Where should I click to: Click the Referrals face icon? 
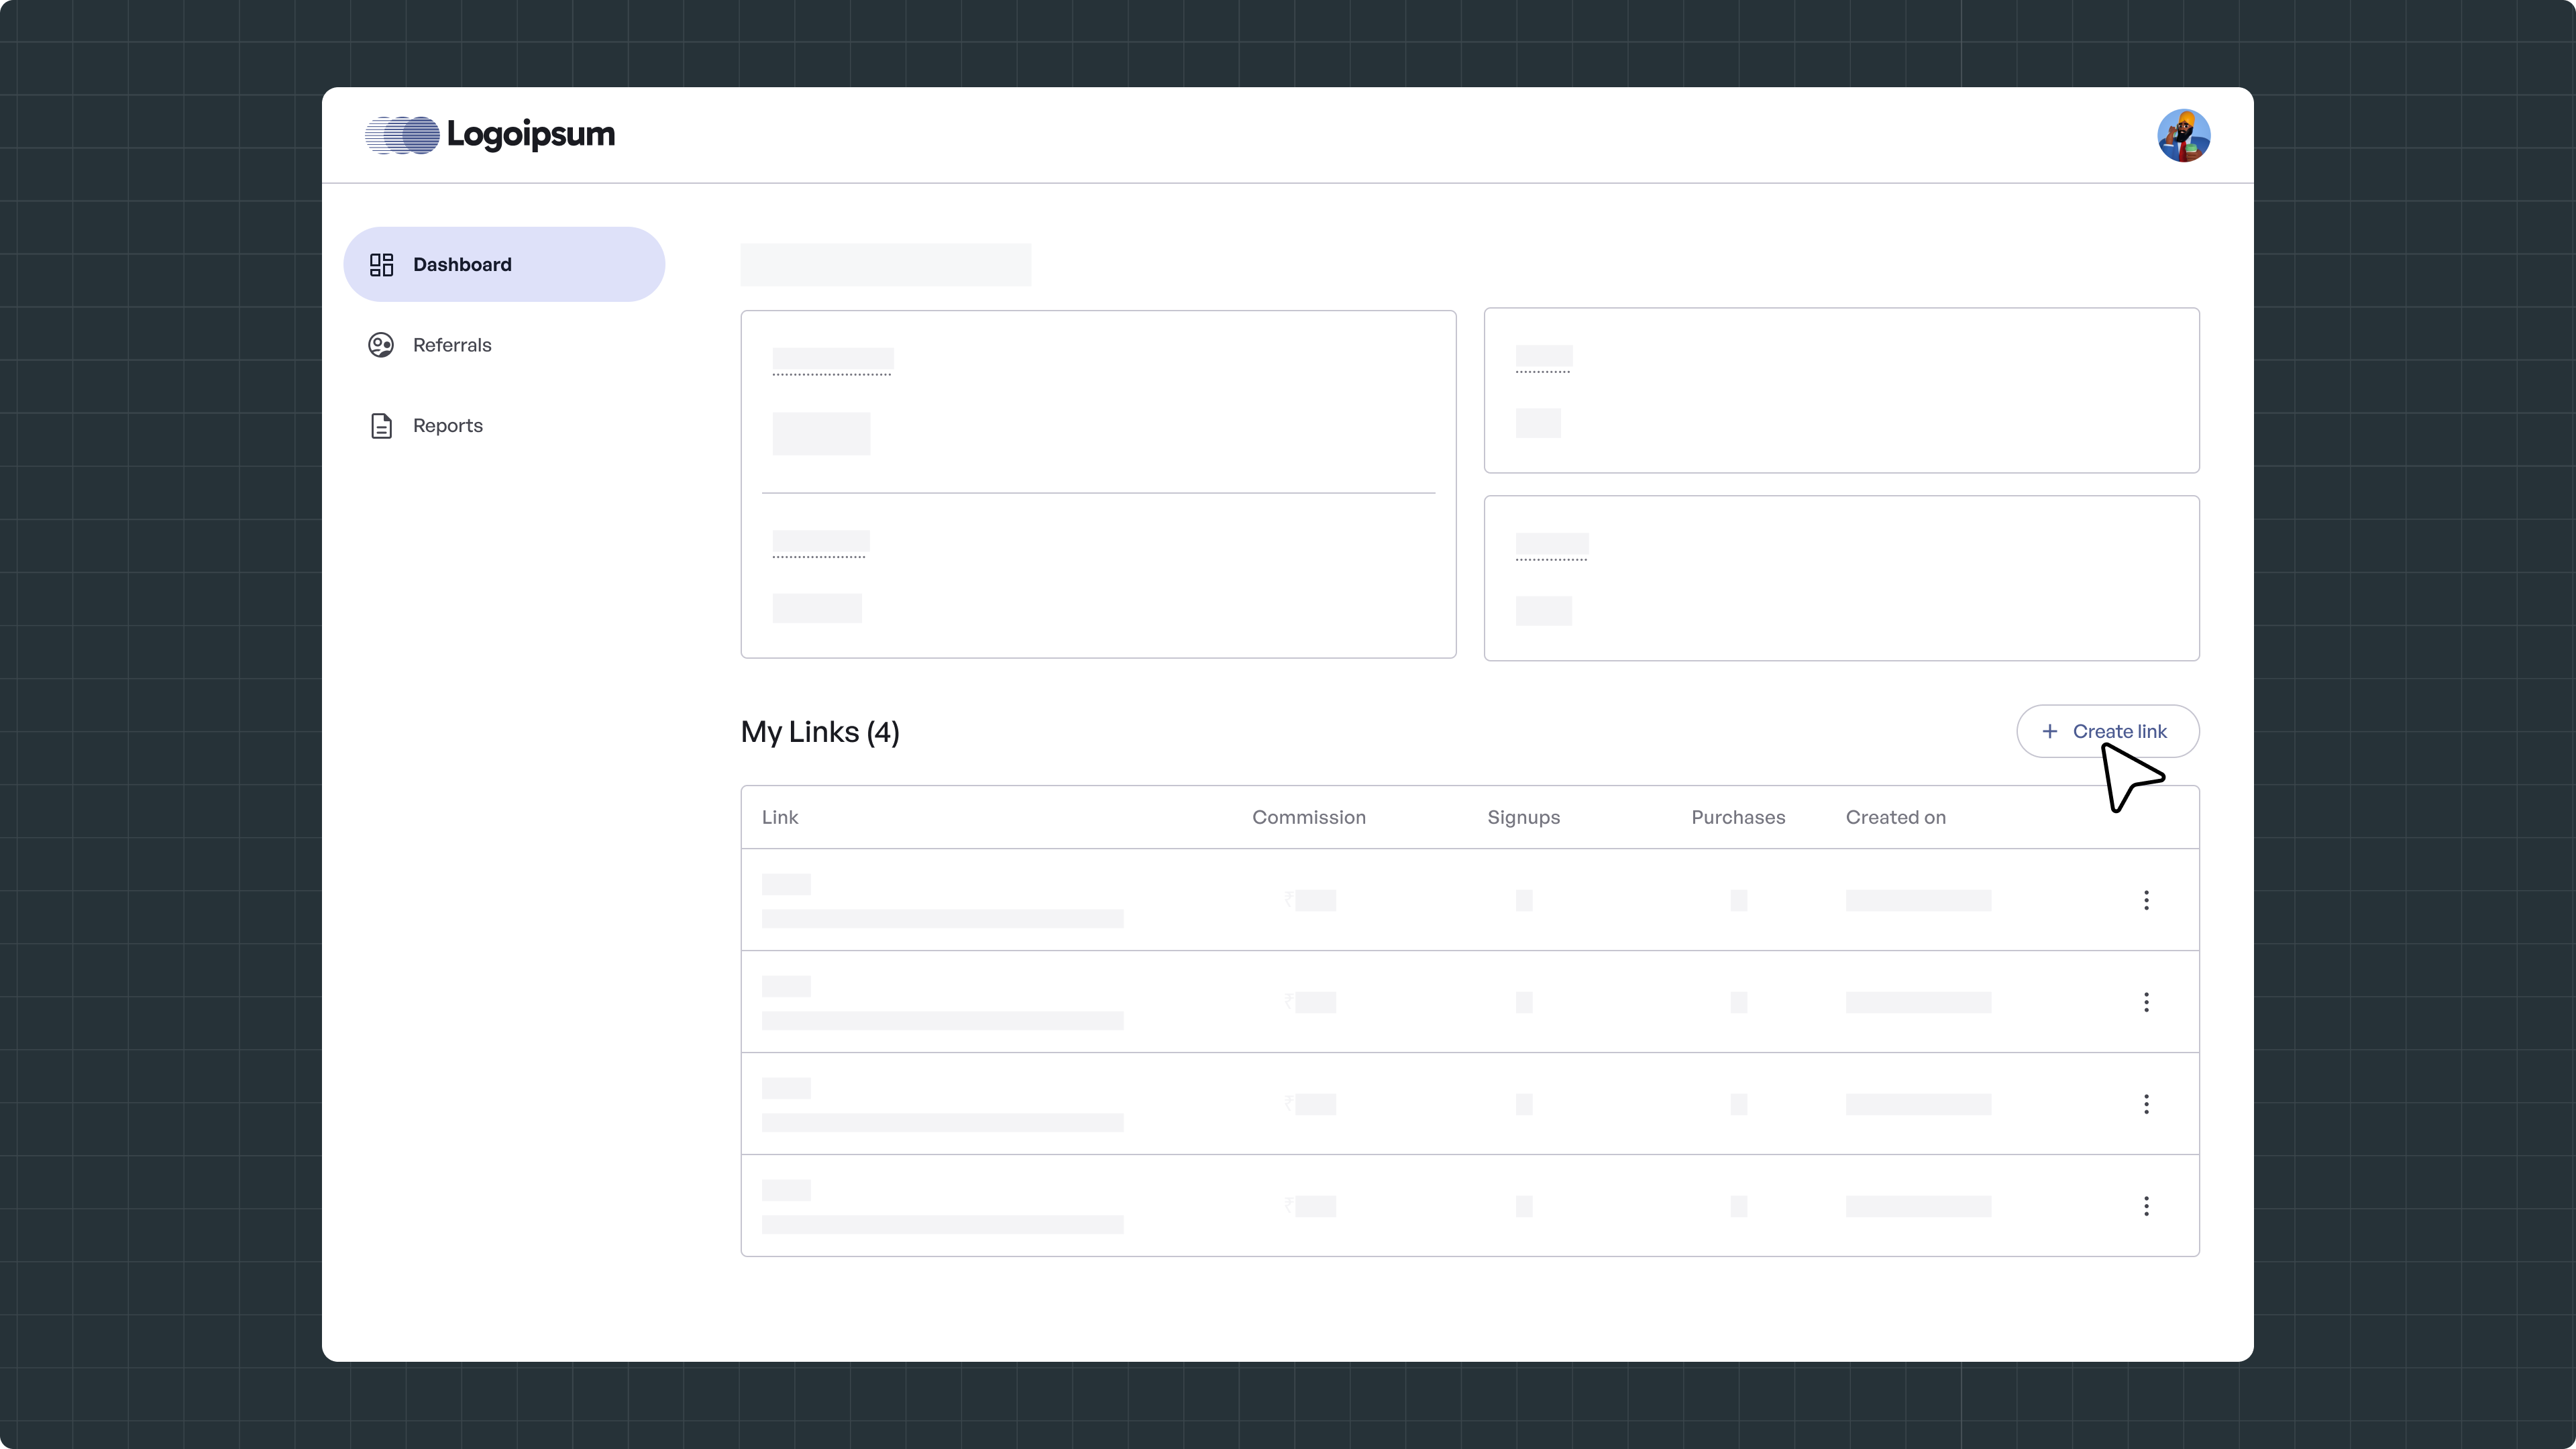tap(381, 345)
